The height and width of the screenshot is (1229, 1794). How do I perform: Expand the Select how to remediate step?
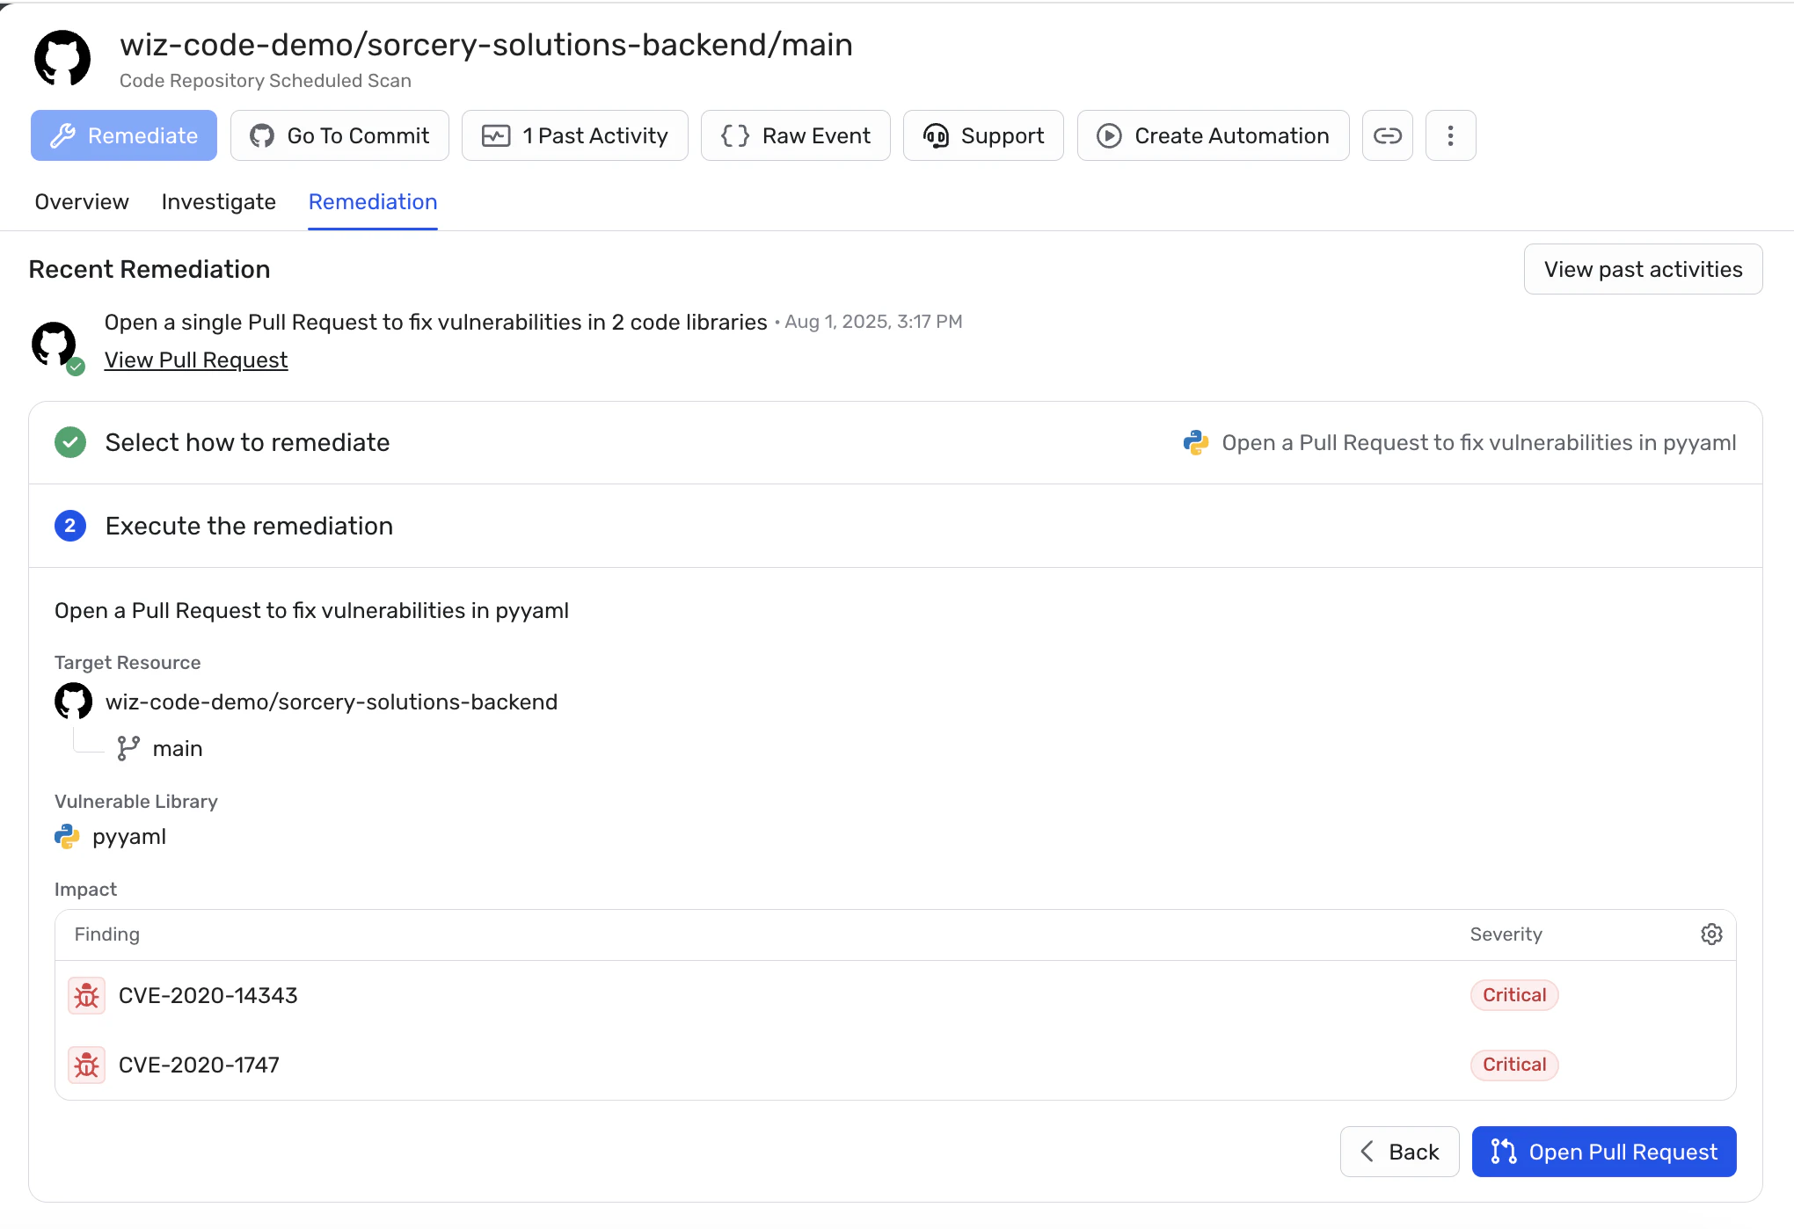895,442
